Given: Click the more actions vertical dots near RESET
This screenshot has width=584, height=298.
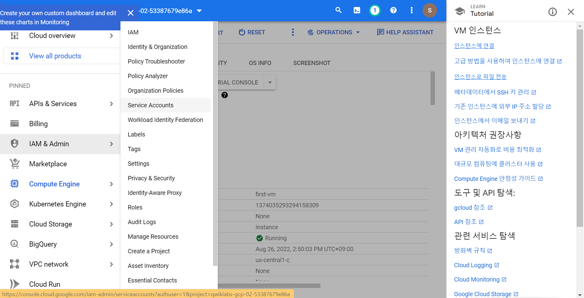Looking at the screenshot, I should pyautogui.click(x=293, y=32).
